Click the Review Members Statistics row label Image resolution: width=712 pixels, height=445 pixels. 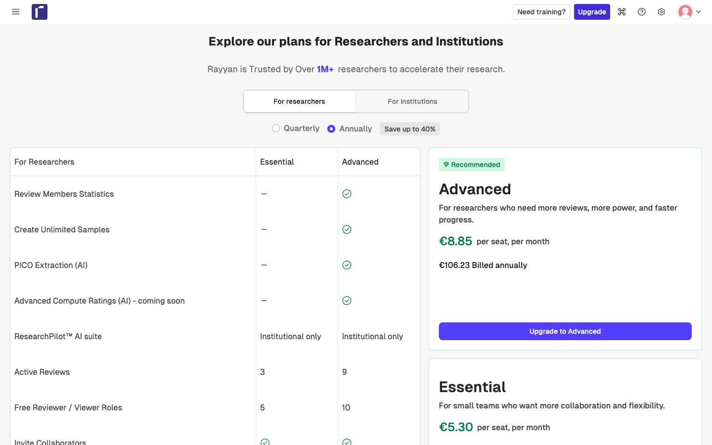[x=64, y=194]
